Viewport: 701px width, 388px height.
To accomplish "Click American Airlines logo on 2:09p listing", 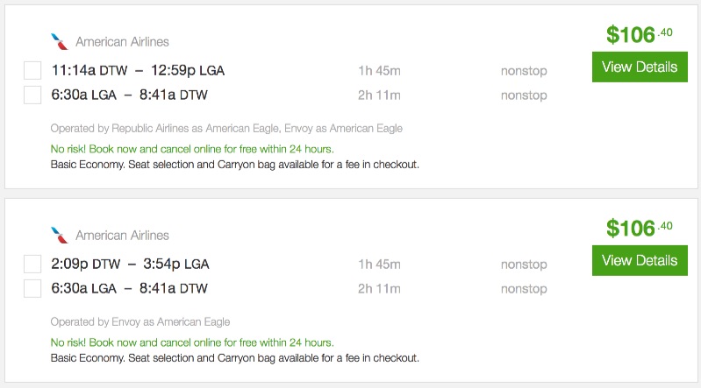I will pos(60,235).
